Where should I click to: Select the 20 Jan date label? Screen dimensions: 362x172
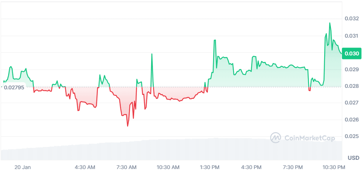tap(22, 167)
